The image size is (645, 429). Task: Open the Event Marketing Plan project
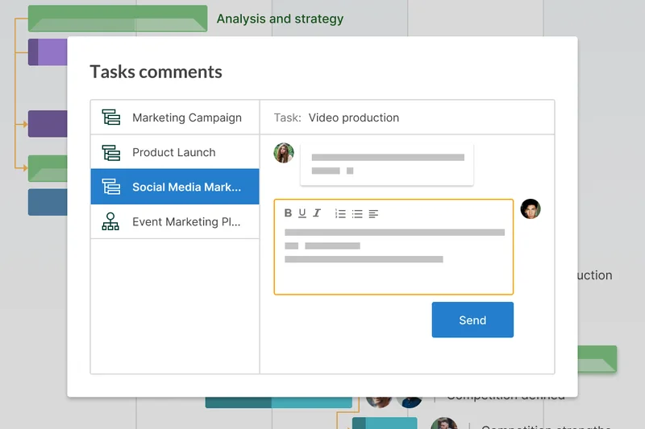(186, 222)
